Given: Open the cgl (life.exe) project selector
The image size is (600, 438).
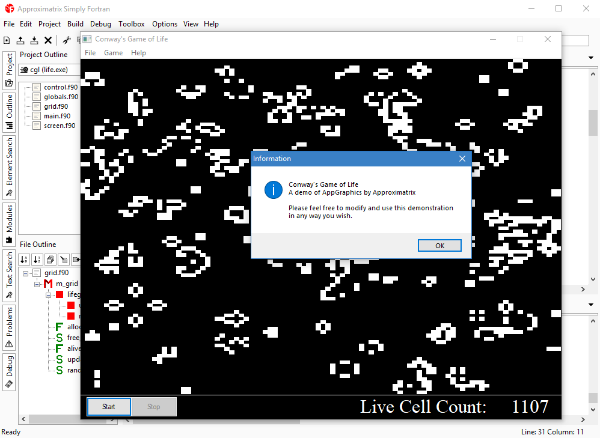Looking at the screenshot, I should tap(50, 70).
